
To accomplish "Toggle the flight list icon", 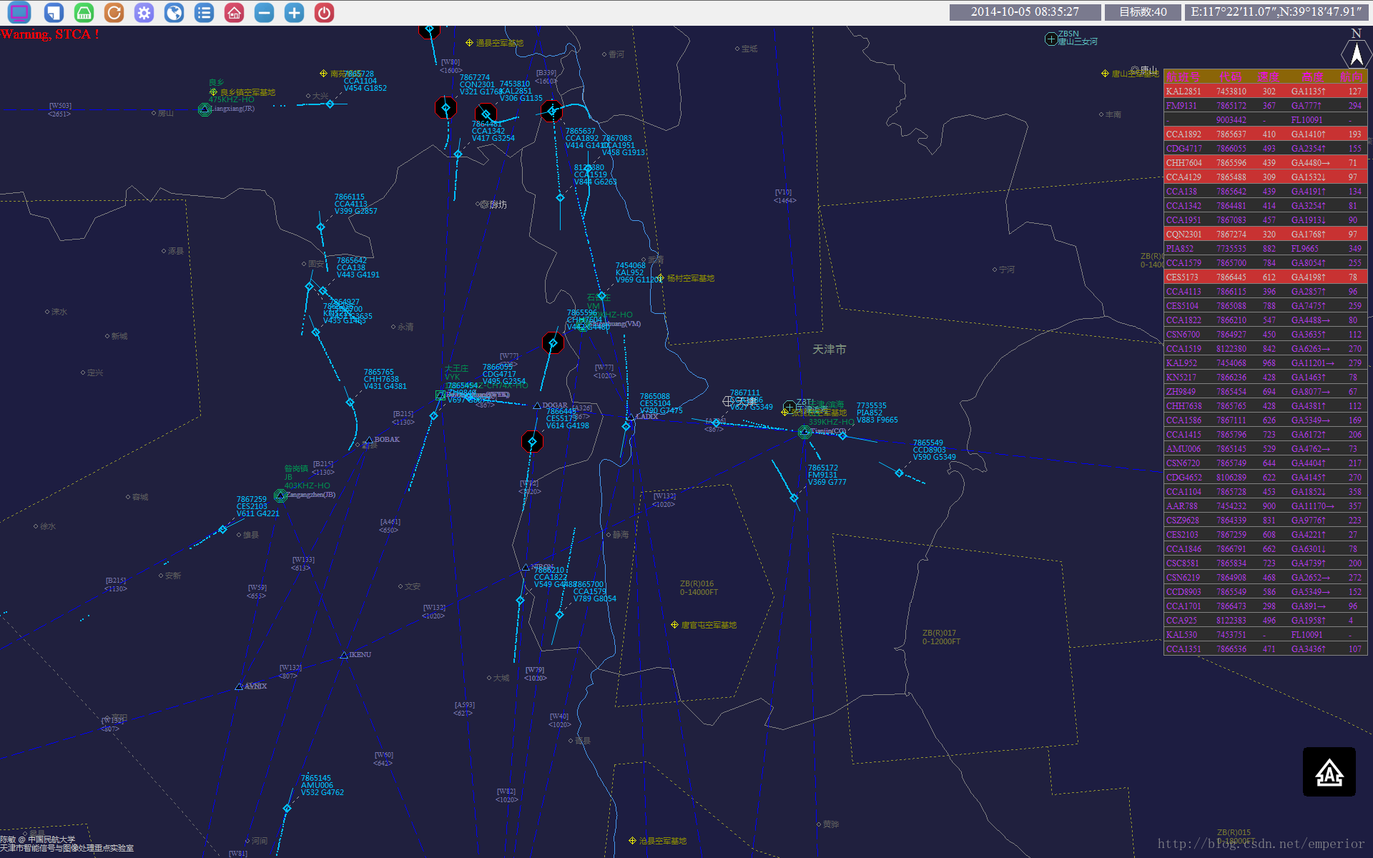I will point(204,12).
